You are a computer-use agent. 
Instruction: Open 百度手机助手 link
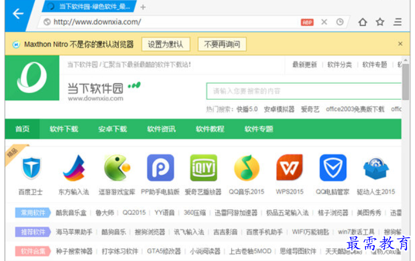pyautogui.click(x=264, y=232)
